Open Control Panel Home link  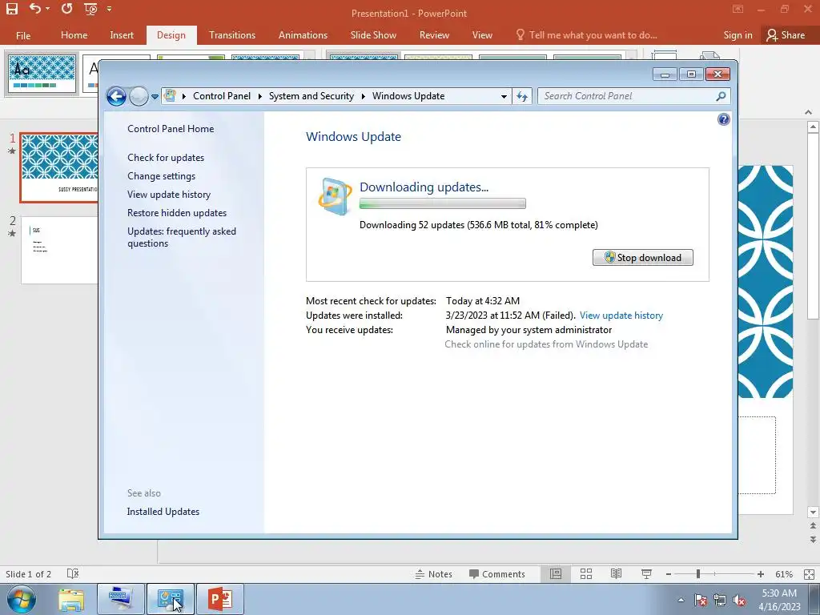tap(171, 129)
